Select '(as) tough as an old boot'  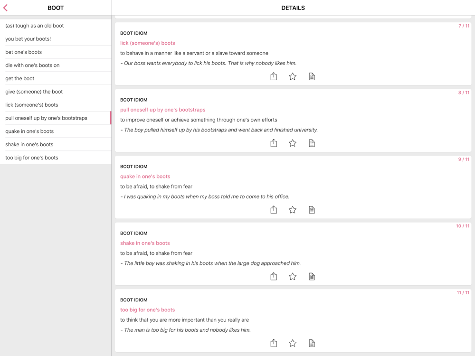click(35, 26)
